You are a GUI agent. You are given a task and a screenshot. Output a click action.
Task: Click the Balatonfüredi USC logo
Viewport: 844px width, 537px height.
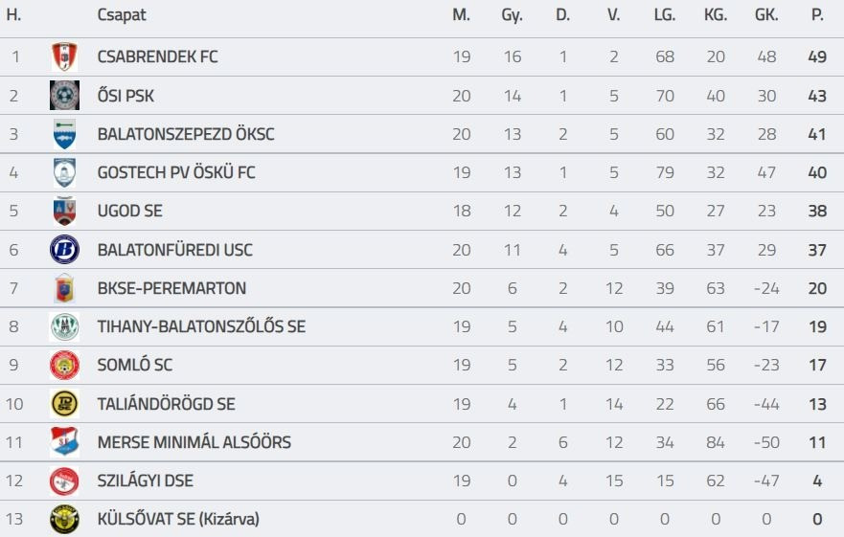pos(64,250)
